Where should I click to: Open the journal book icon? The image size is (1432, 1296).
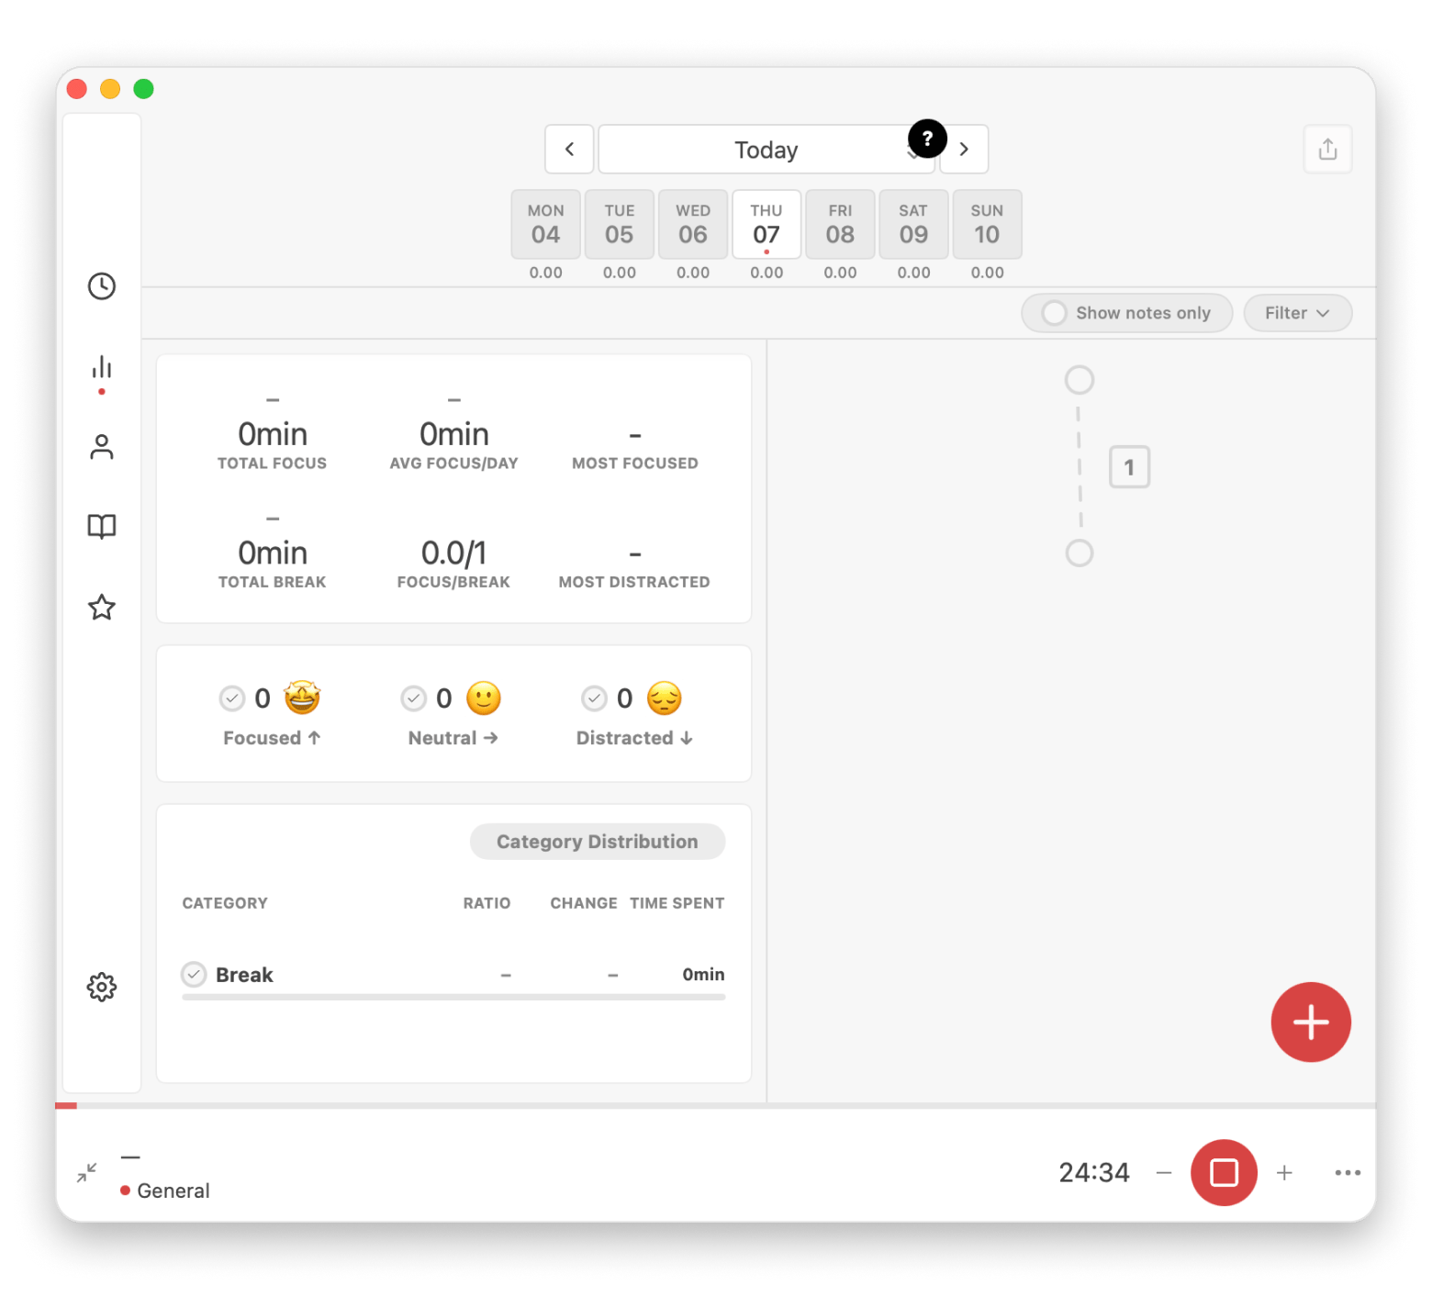(102, 527)
